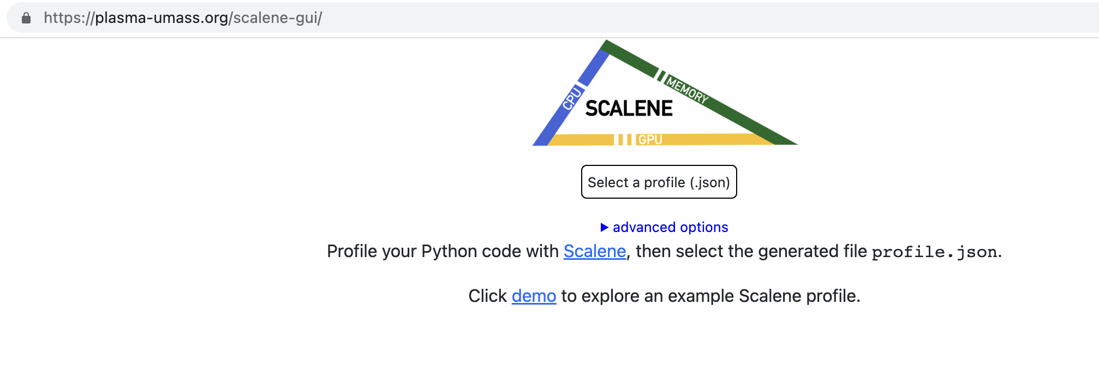Open the demo profile example

click(533, 296)
